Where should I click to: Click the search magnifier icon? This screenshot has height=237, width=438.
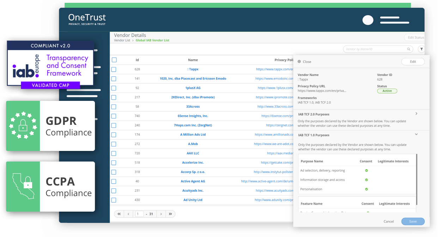pyautogui.click(x=409, y=49)
